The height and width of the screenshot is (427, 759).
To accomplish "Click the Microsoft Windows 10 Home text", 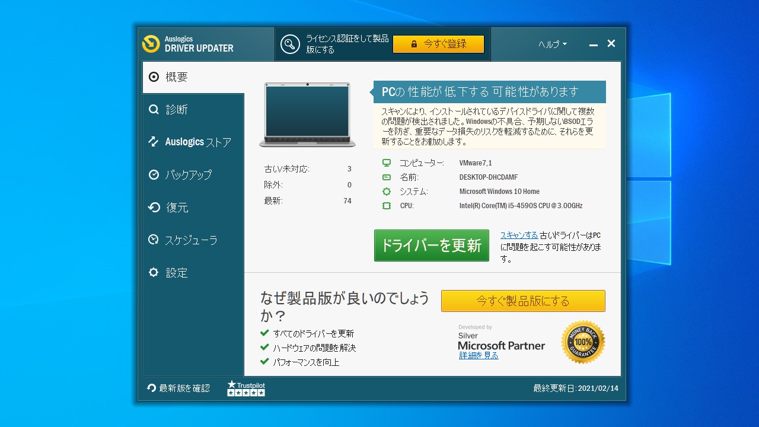I will pos(499,192).
